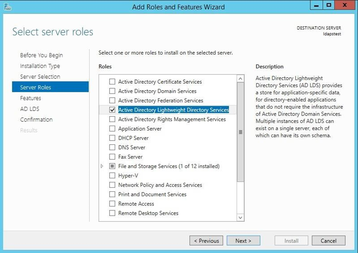Click the wizard icon in title bar
The image size is (358, 253).
(x=7, y=6)
